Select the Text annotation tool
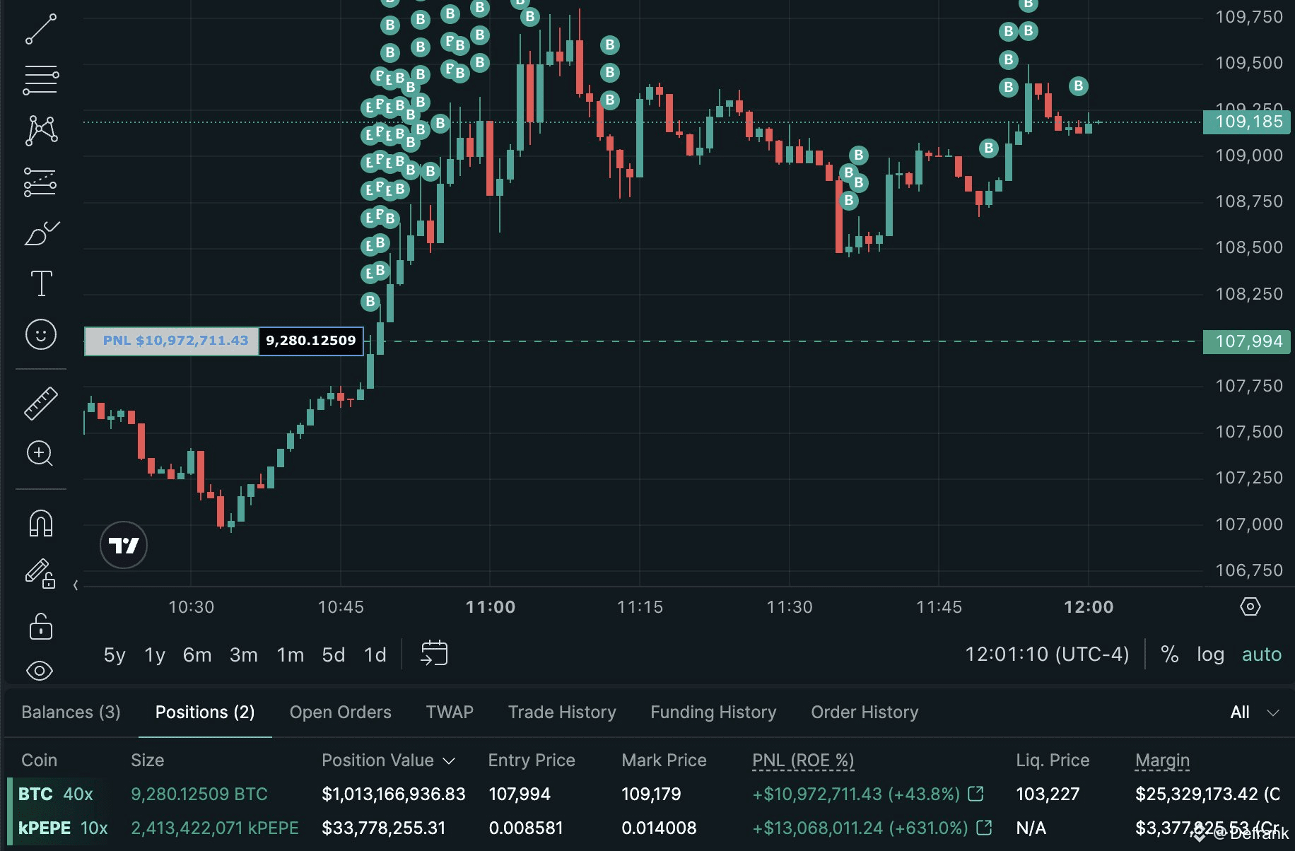Image resolution: width=1295 pixels, height=851 pixels. [40, 283]
